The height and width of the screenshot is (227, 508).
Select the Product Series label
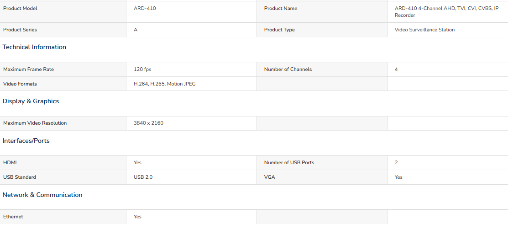pyautogui.click(x=20, y=30)
